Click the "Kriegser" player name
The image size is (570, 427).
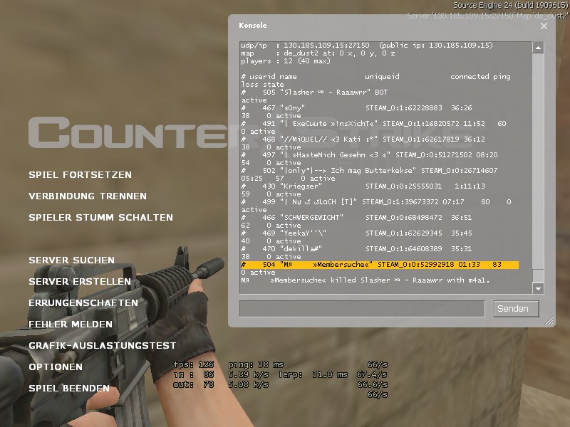coord(301,186)
